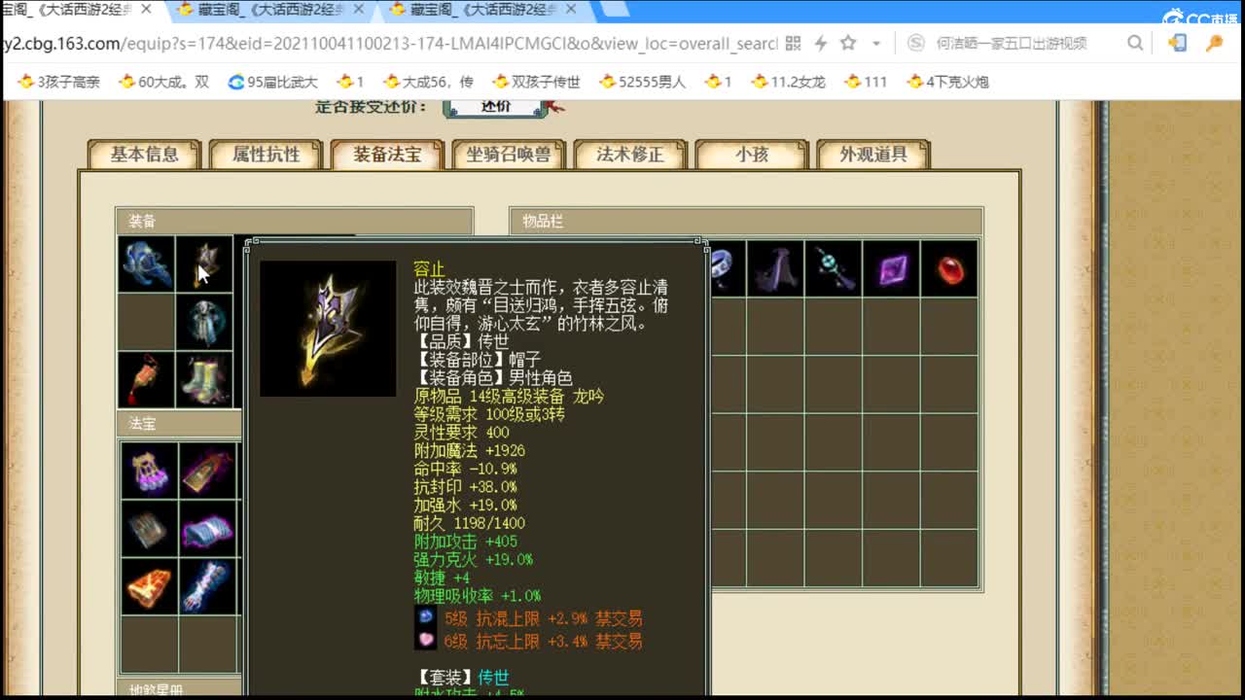The width and height of the screenshot is (1245, 700).
Task: Click the Sogou search engine icon
Action: click(x=915, y=44)
